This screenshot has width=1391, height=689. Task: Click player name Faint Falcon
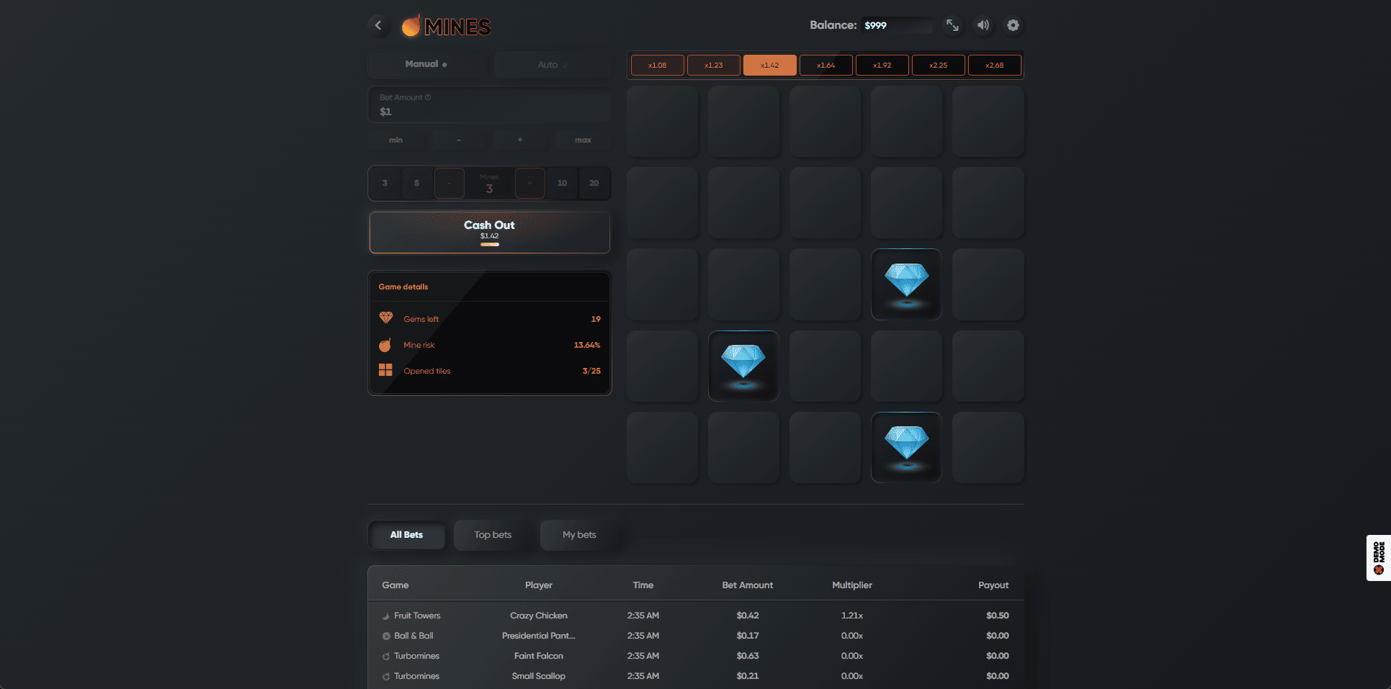pos(539,656)
